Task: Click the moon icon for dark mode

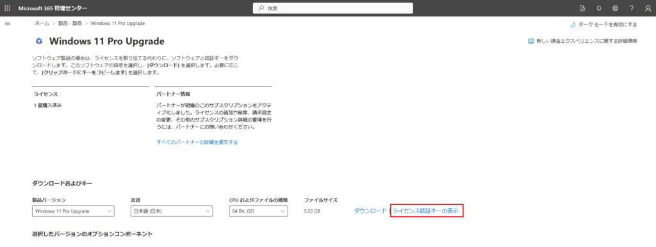Action: [x=573, y=25]
